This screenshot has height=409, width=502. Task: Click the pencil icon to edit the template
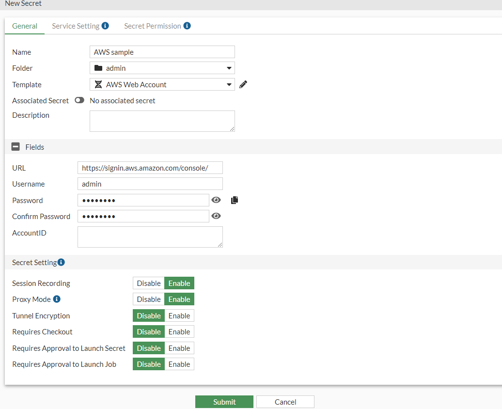(243, 84)
